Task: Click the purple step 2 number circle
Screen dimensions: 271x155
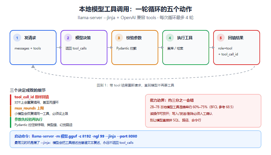Action: click(x=68, y=38)
